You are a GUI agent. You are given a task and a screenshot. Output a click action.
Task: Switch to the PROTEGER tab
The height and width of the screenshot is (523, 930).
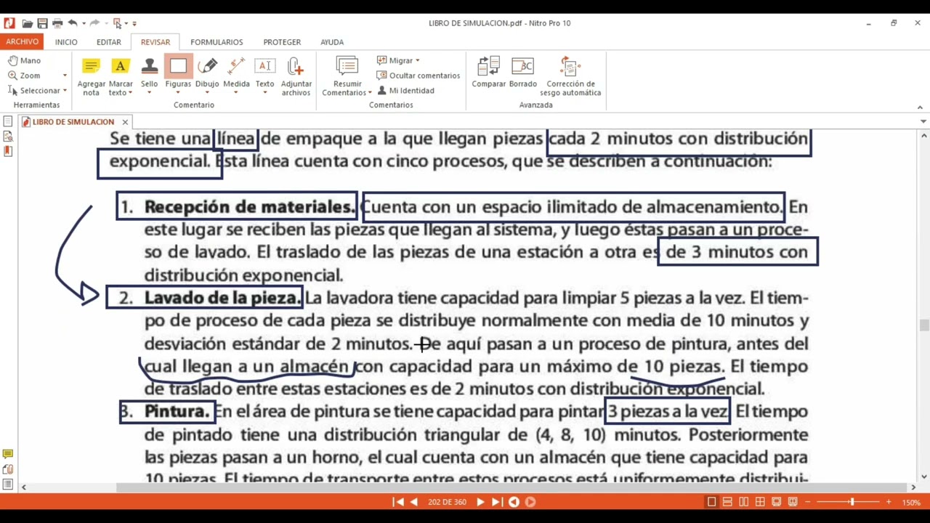coord(282,42)
